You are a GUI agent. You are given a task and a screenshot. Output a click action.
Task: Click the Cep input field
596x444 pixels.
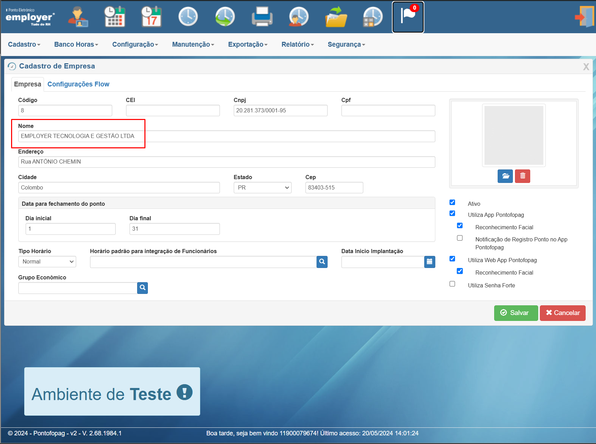pos(334,187)
